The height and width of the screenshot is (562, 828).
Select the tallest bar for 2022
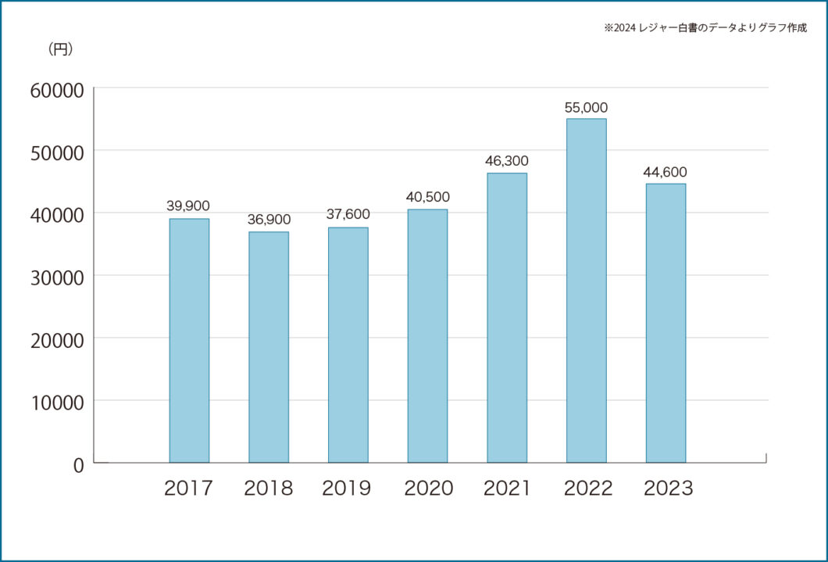click(x=586, y=289)
